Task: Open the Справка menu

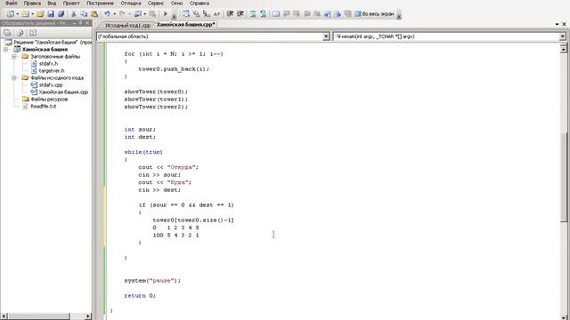Action: [199, 4]
